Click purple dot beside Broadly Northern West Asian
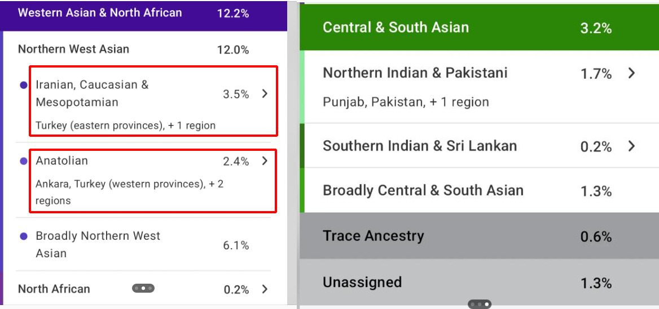659x309 pixels. click(24, 237)
